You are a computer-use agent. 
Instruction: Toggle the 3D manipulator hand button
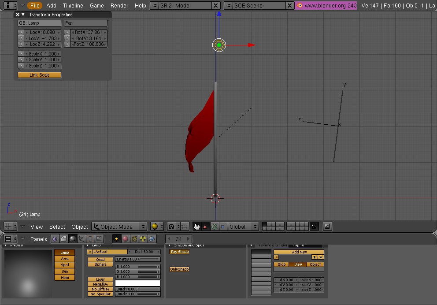coord(196,227)
